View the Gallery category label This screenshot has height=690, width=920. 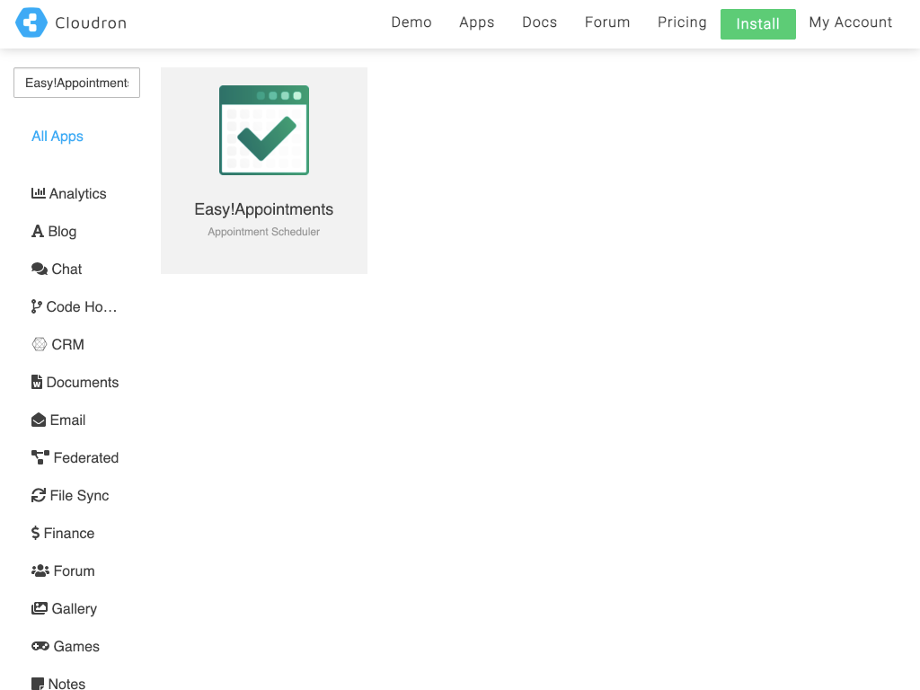[75, 609]
